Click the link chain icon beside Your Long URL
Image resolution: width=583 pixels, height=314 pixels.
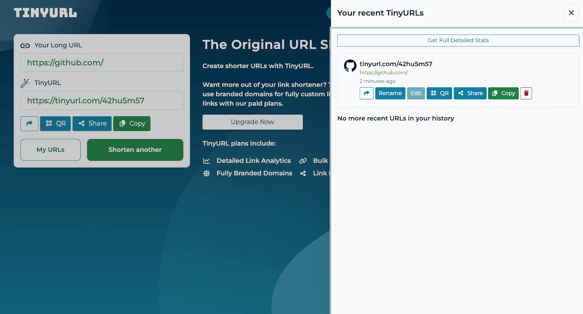(25, 45)
